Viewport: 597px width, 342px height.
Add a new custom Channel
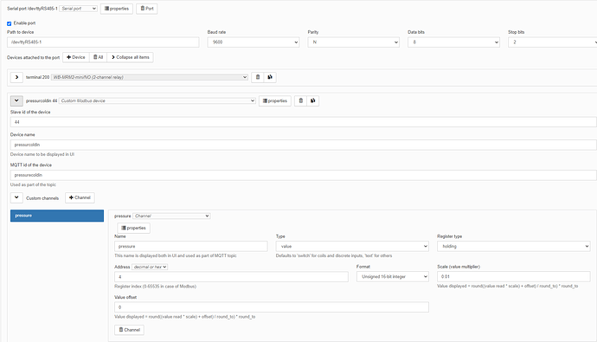click(x=80, y=197)
